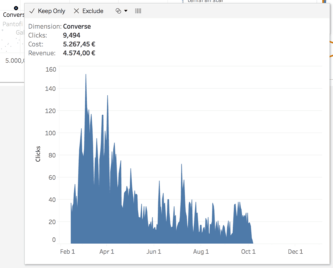This screenshot has height=268, width=333.
Task: Click the Clicks value 9,494
Action: point(72,35)
